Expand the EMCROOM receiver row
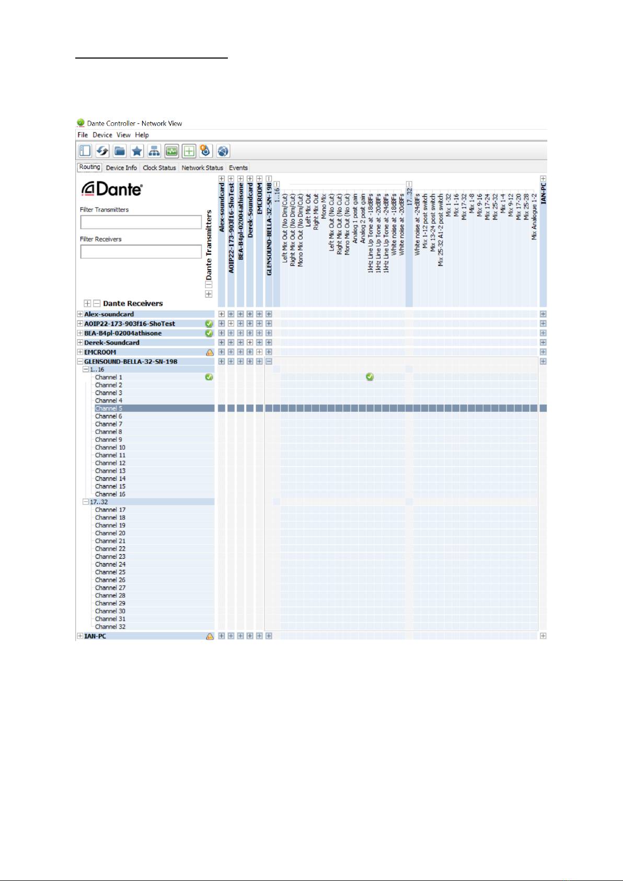The image size is (623, 881). (x=80, y=352)
